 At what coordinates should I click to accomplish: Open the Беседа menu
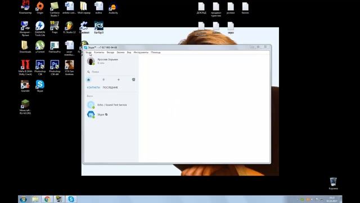click(x=110, y=52)
